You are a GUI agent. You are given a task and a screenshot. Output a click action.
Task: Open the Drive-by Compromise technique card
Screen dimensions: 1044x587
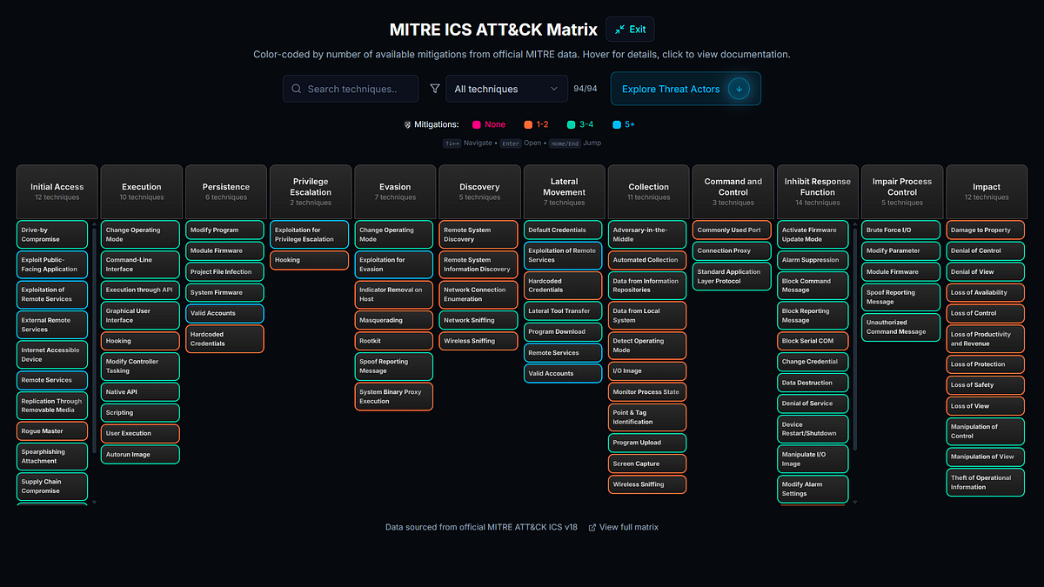point(52,235)
